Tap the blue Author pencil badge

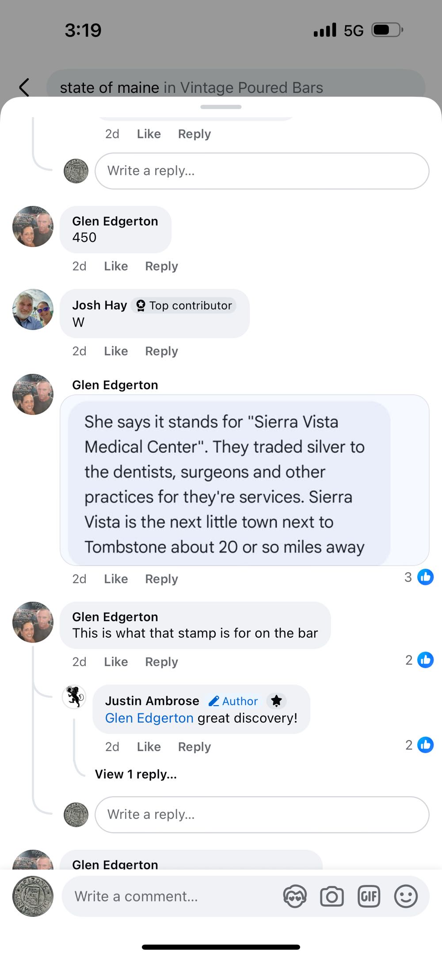click(233, 701)
